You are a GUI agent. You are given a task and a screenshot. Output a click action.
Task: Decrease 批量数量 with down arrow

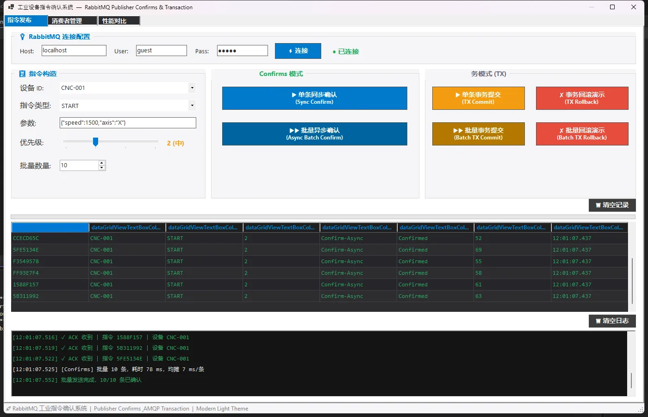click(x=102, y=168)
